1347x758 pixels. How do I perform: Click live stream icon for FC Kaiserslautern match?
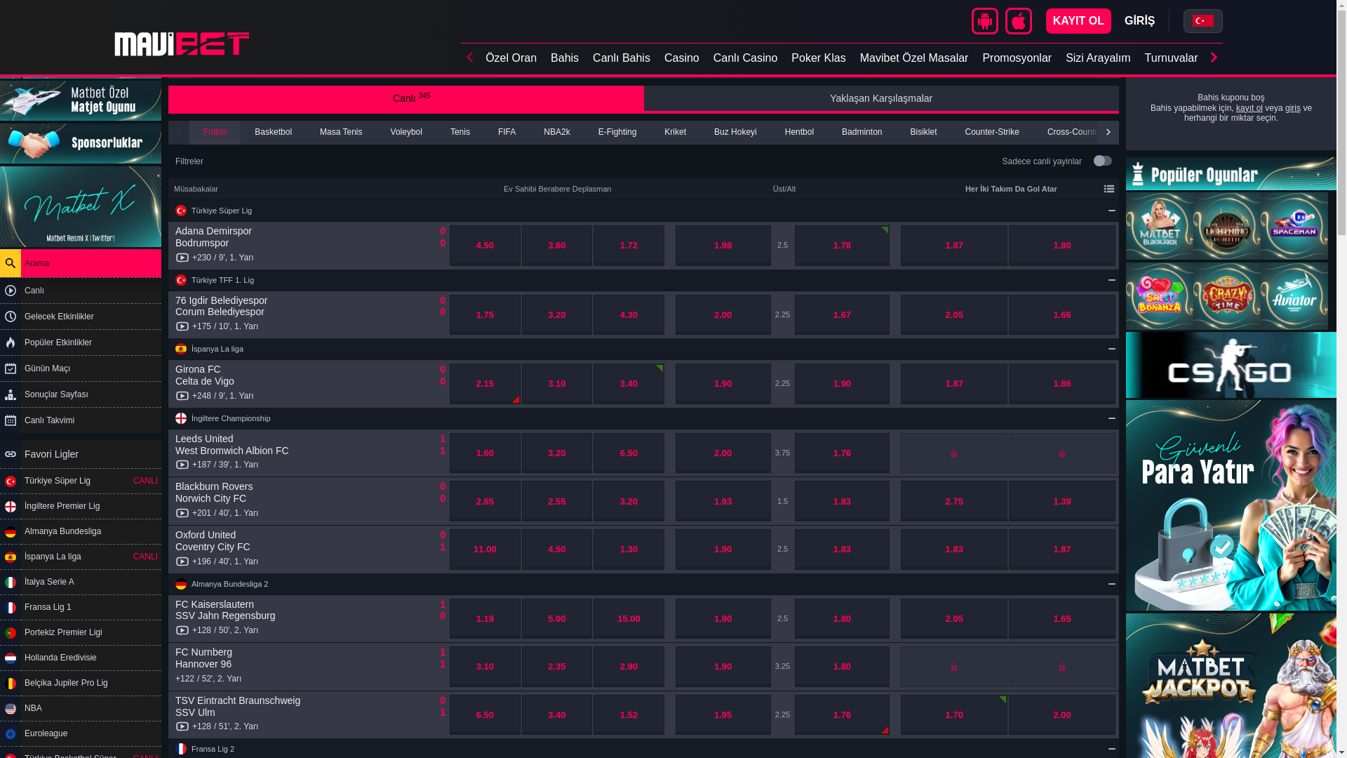(182, 630)
